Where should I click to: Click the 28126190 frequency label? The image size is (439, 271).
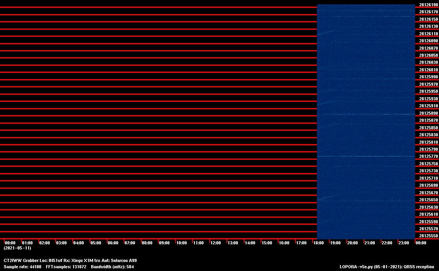pos(428,5)
